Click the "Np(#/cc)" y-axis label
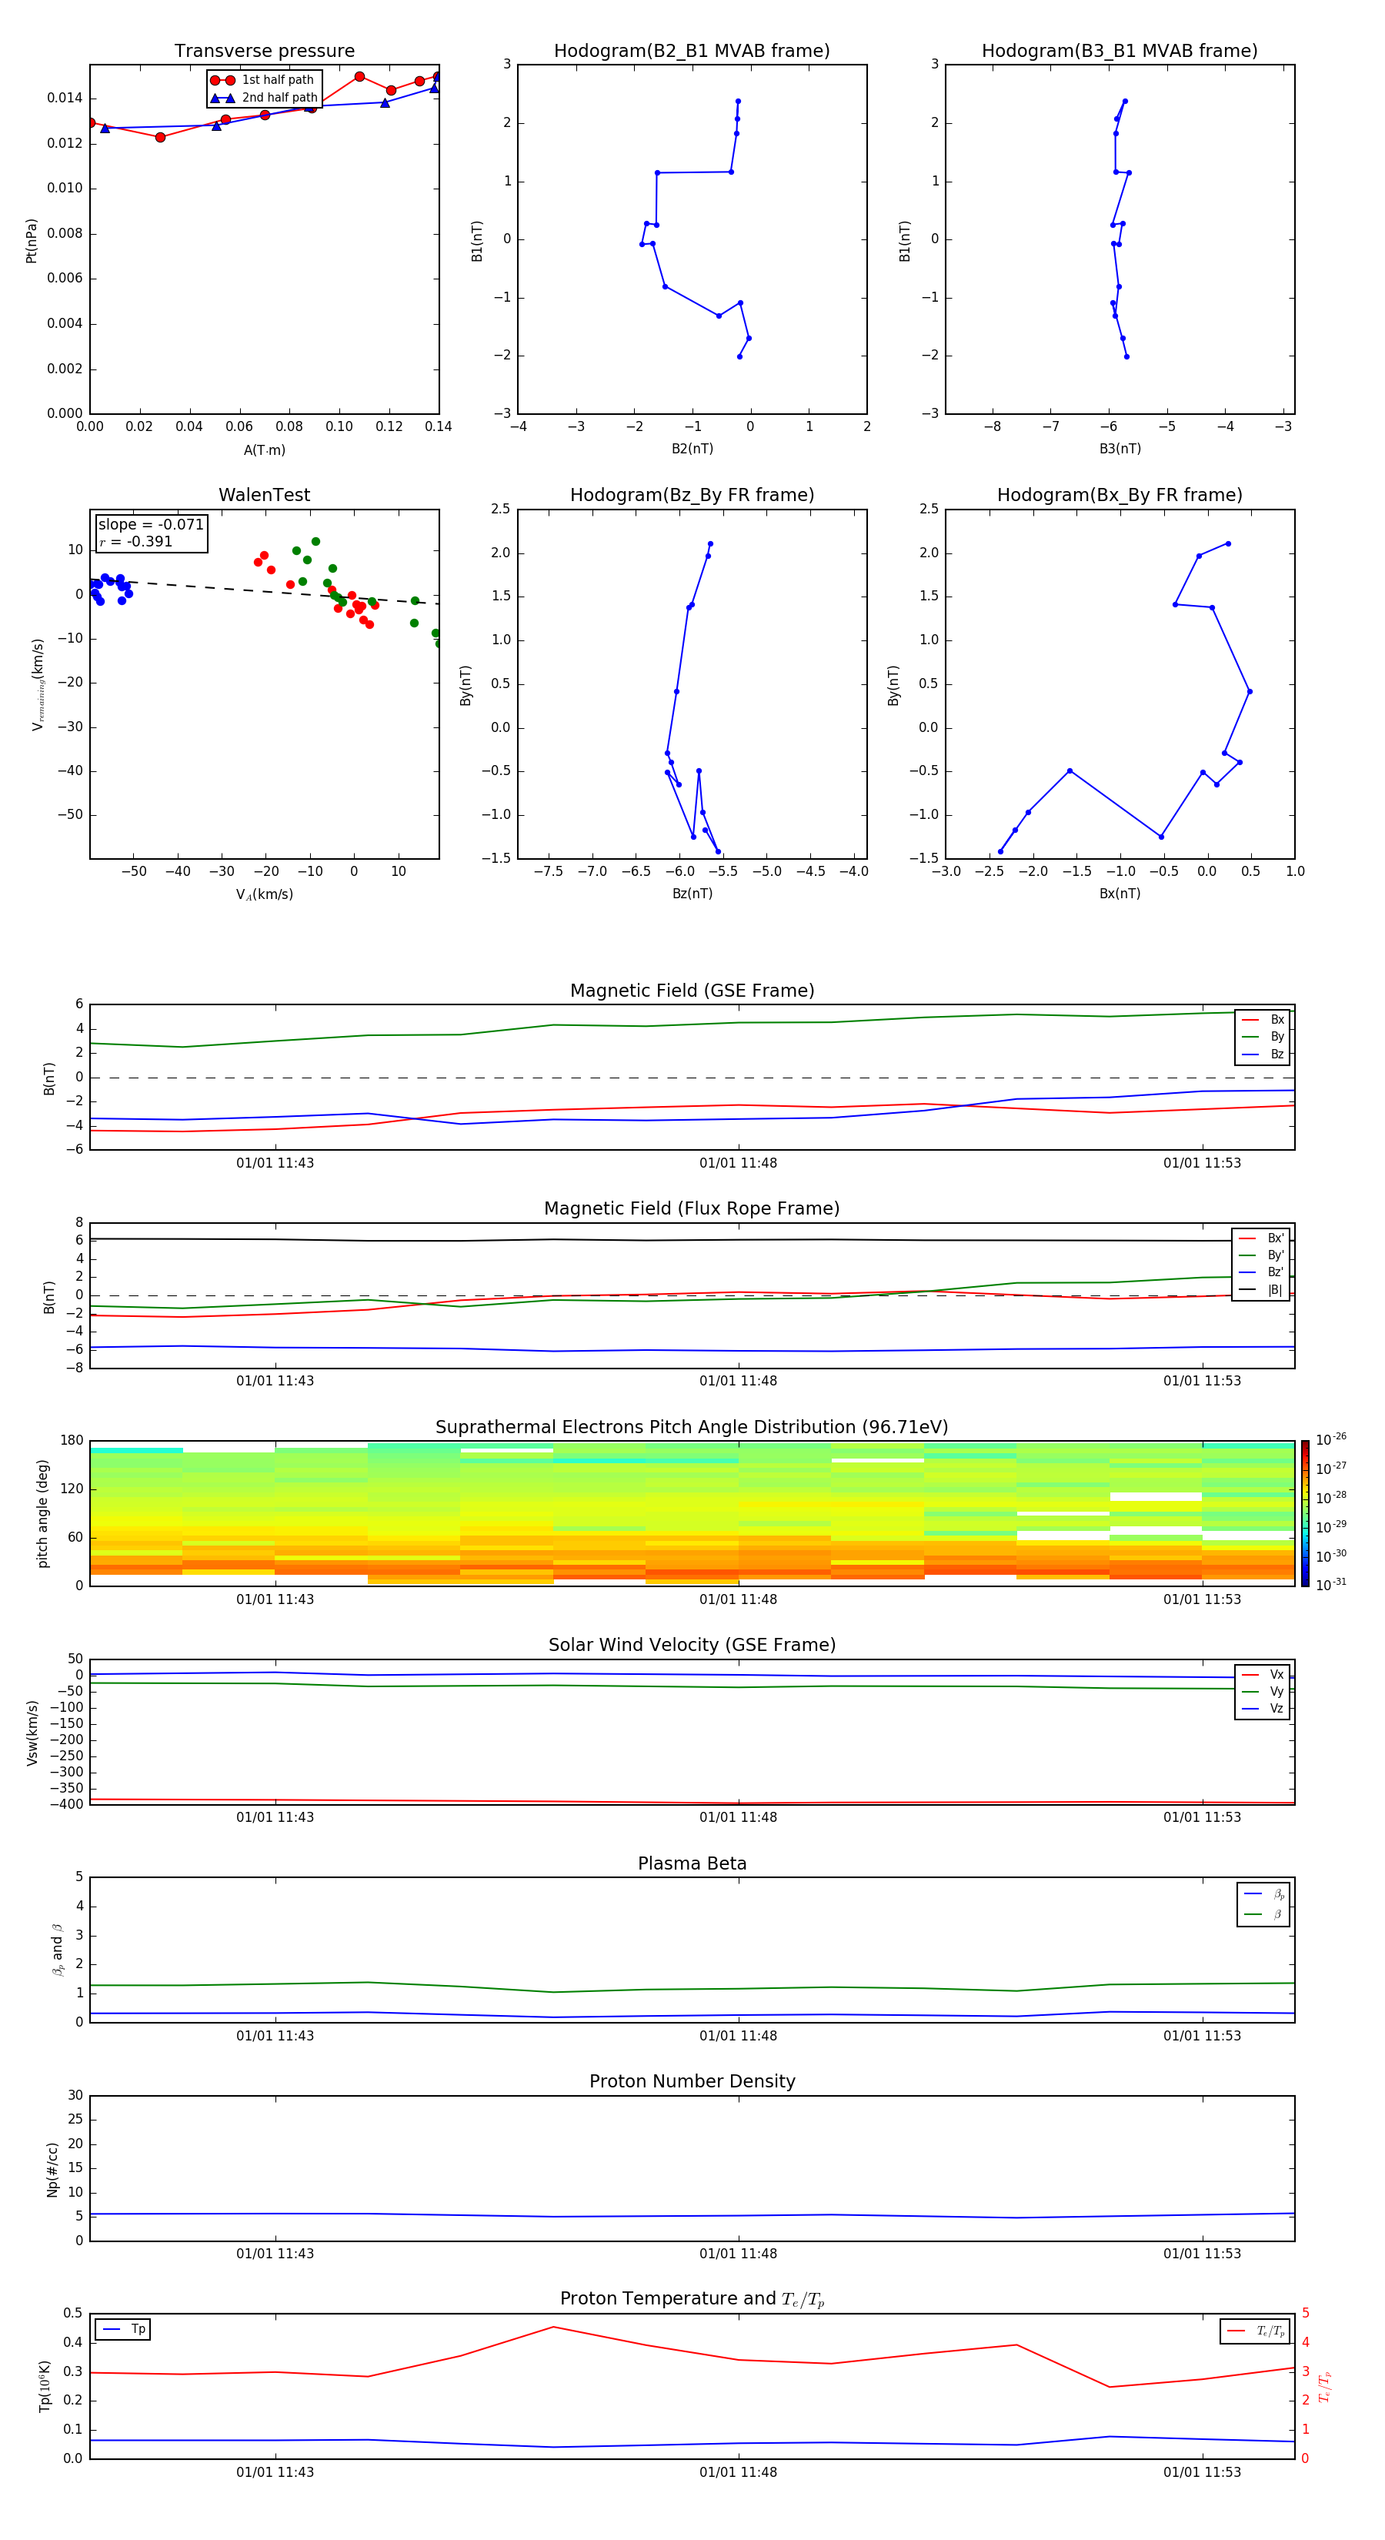1385x2540 pixels. (52, 2169)
